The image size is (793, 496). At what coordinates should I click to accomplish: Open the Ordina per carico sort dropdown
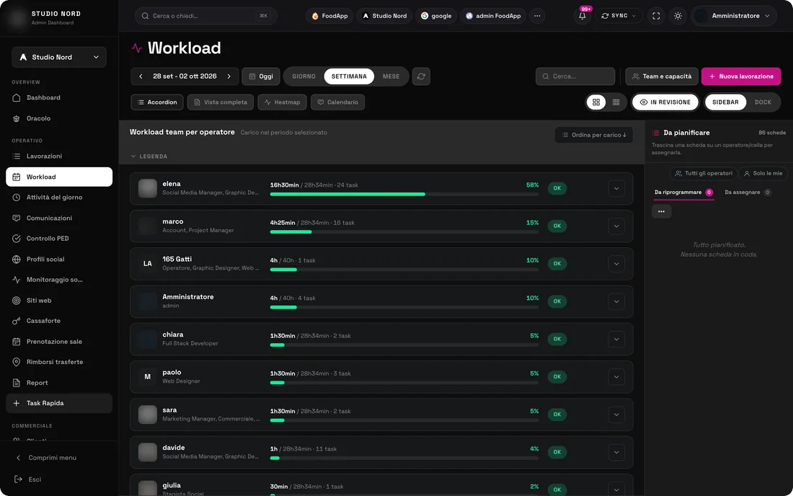pyautogui.click(x=594, y=135)
